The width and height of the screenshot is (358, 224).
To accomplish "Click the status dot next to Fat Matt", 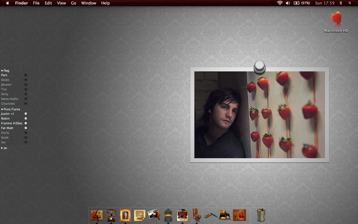I will pos(26,128).
